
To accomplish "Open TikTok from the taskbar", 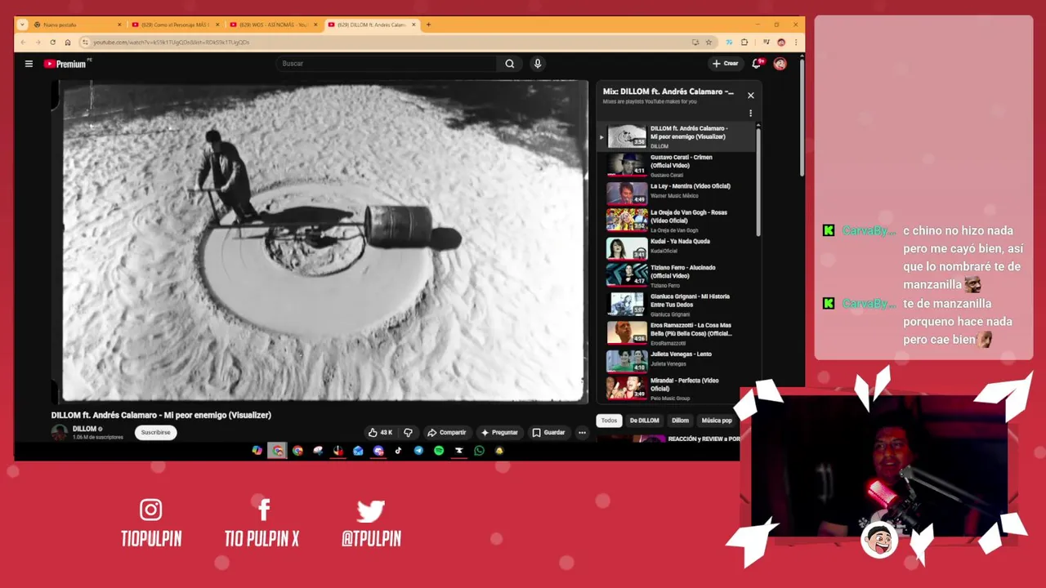I will tap(398, 451).
